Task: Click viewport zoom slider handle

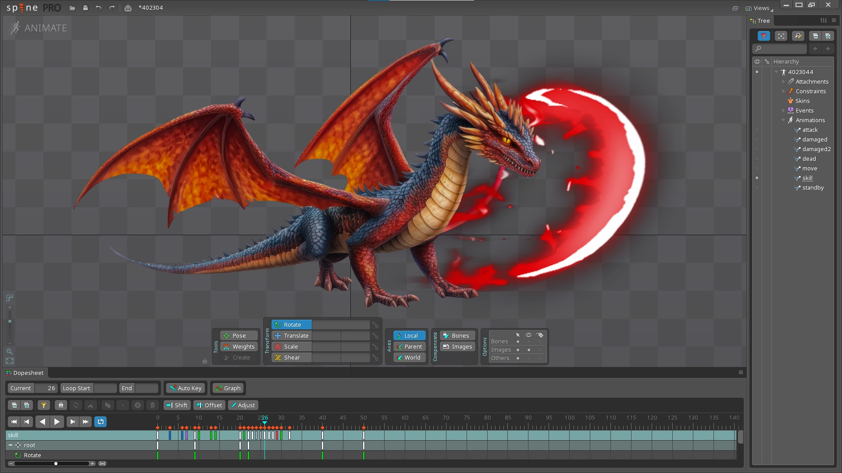Action: click(10, 321)
